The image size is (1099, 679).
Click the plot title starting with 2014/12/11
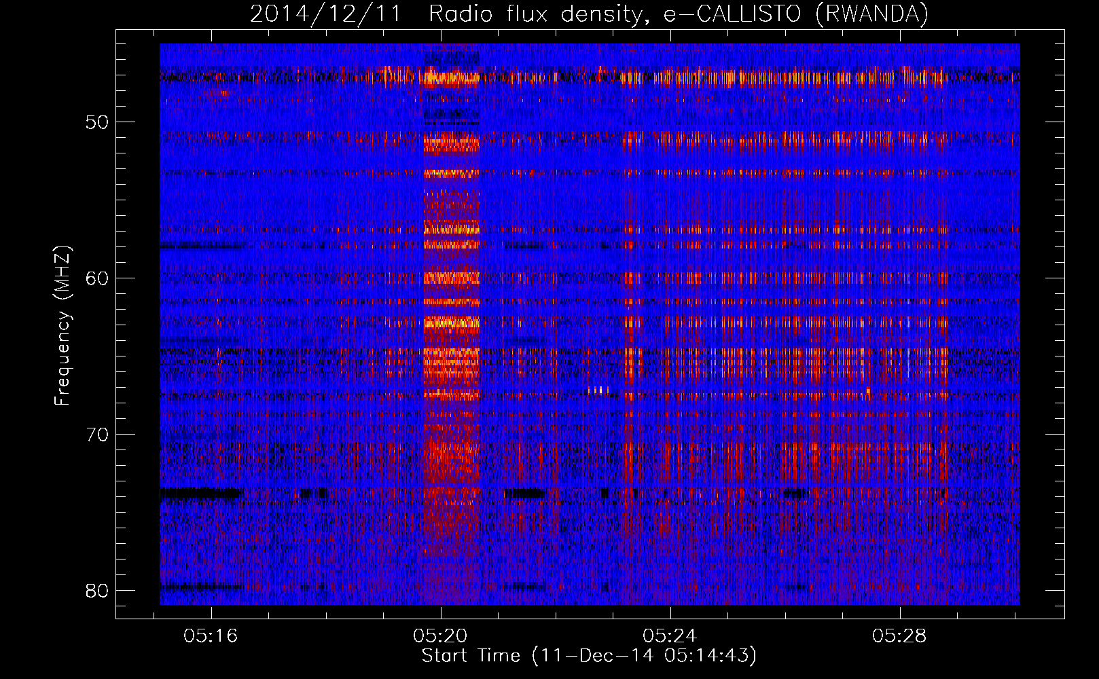click(589, 14)
